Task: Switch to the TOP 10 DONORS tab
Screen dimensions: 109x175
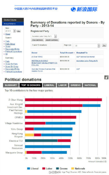Action: coord(31,85)
